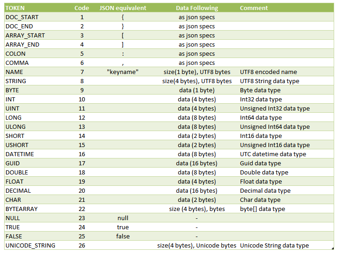
Task: Select the "keyname" JSON equivalent cell
Action: 123,72
